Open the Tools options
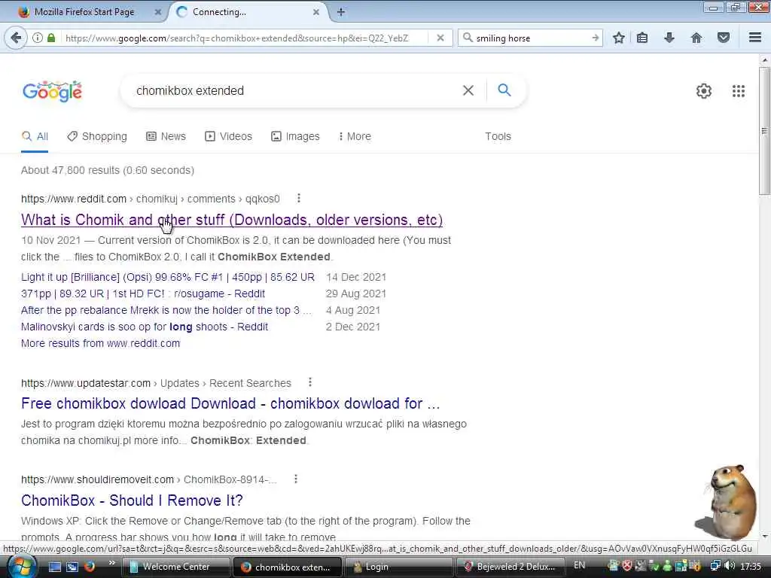Image resolution: width=771 pixels, height=578 pixels. pyautogui.click(x=498, y=136)
